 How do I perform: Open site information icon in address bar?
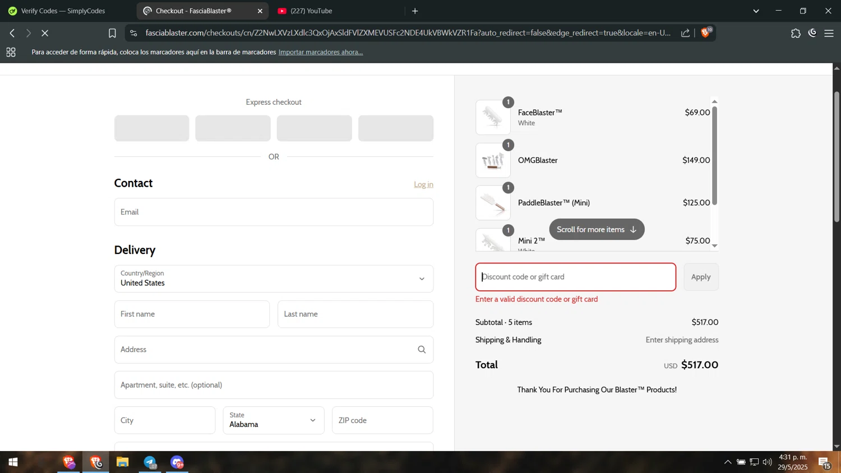pos(133,33)
